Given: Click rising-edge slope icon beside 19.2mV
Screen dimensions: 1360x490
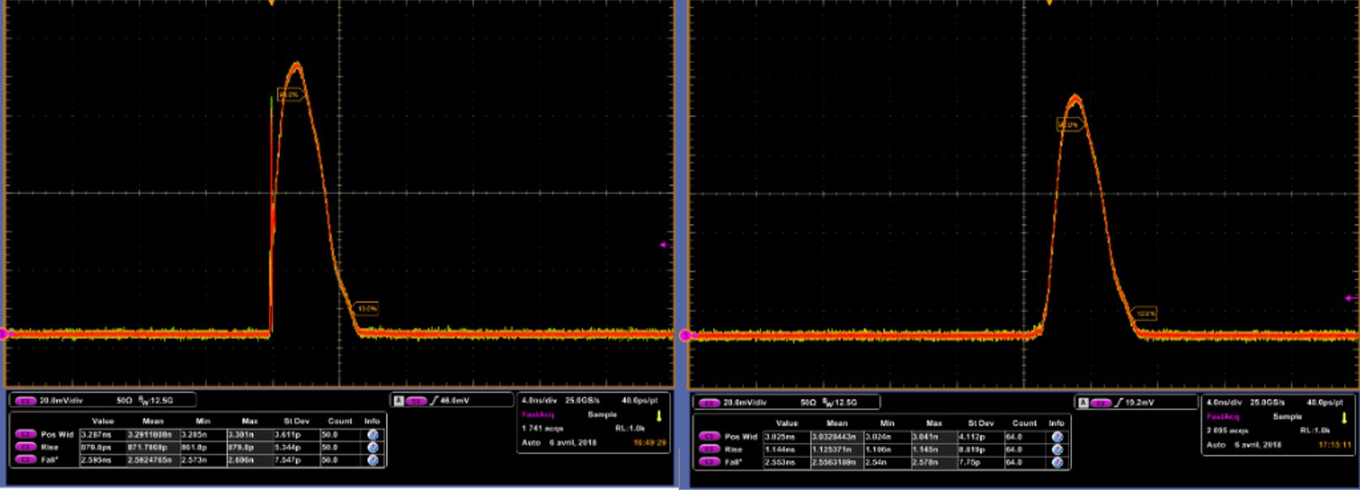Looking at the screenshot, I should pos(1118,402).
